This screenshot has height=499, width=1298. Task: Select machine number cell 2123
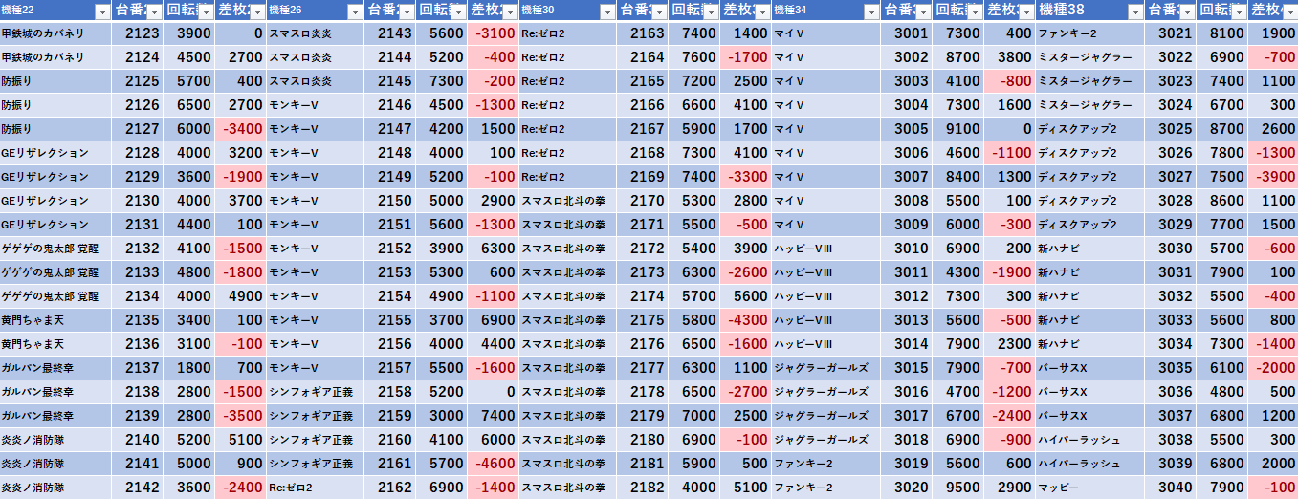pos(138,33)
